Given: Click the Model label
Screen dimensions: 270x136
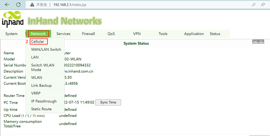Looking at the screenshot, I should (9, 59).
